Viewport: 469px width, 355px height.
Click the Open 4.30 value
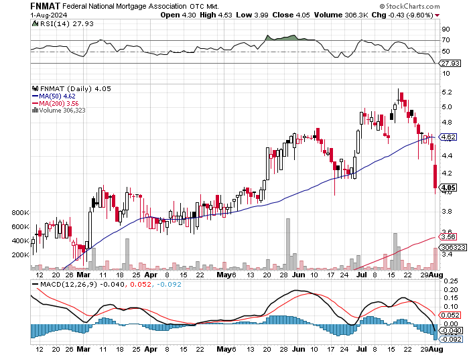click(178, 15)
